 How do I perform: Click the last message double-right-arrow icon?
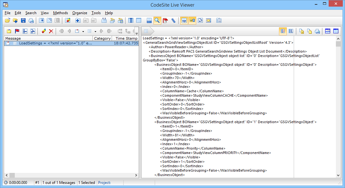coord(109,31)
